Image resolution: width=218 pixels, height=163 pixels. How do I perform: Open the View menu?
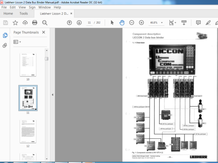pyautogui.click(x=22, y=7)
